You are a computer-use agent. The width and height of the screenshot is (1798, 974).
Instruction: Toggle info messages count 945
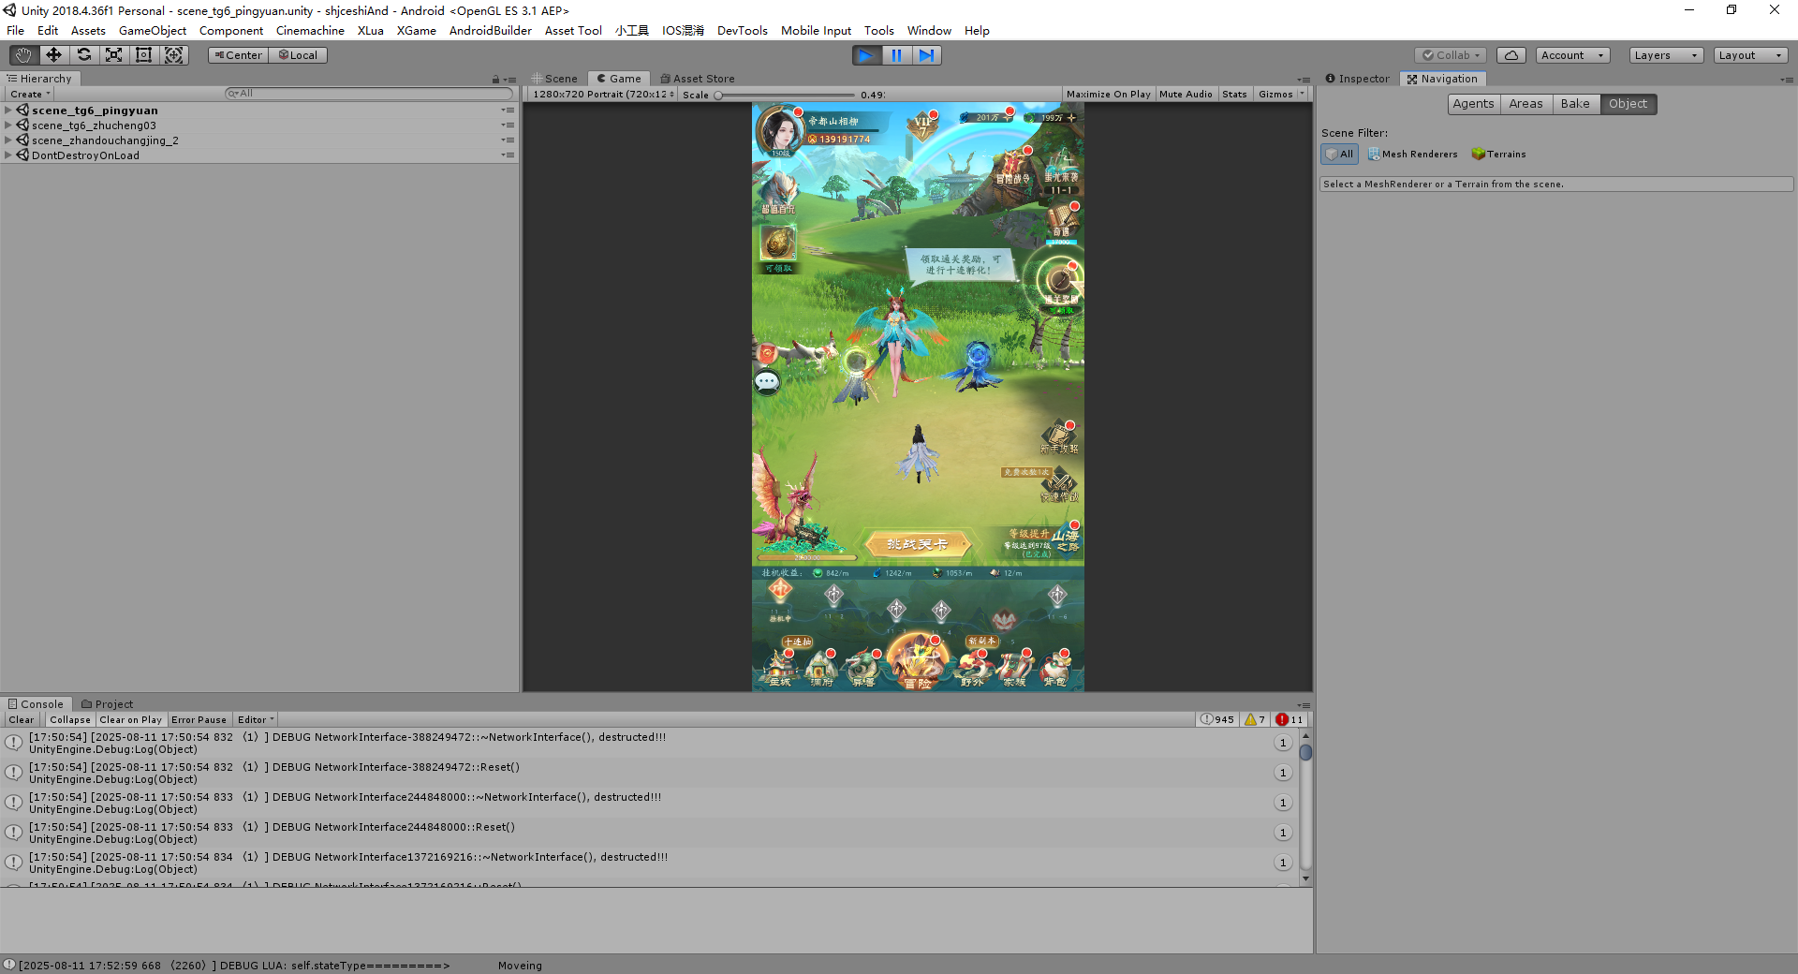[1217, 719]
